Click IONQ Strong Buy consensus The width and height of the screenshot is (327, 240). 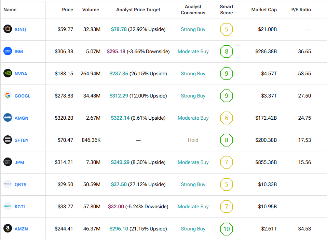click(x=193, y=29)
